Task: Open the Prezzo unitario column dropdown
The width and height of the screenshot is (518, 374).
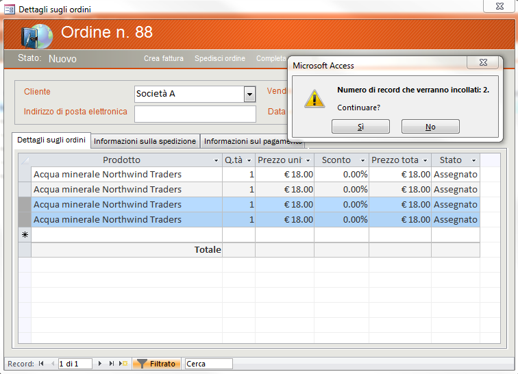Action: [308, 160]
